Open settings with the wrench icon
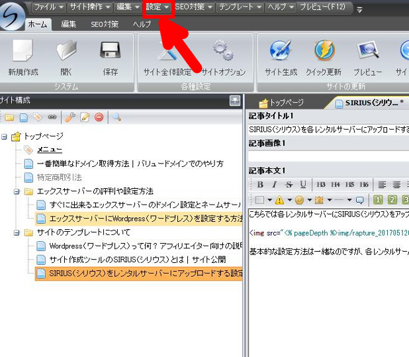This screenshot has width=409, height=357. 70,117
